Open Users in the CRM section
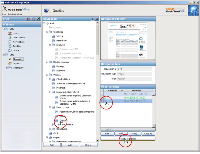200x154 pixels. point(16,33)
